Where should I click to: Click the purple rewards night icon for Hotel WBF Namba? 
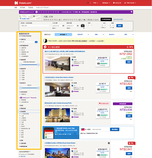click(x=72, y=65)
